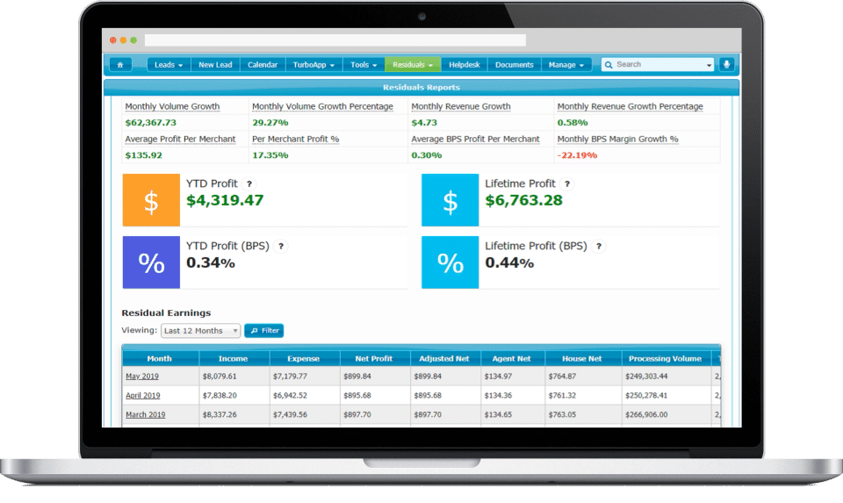The height and width of the screenshot is (503, 843).
Task: Click Average Profit Per Merchant label
Action: click(x=180, y=140)
